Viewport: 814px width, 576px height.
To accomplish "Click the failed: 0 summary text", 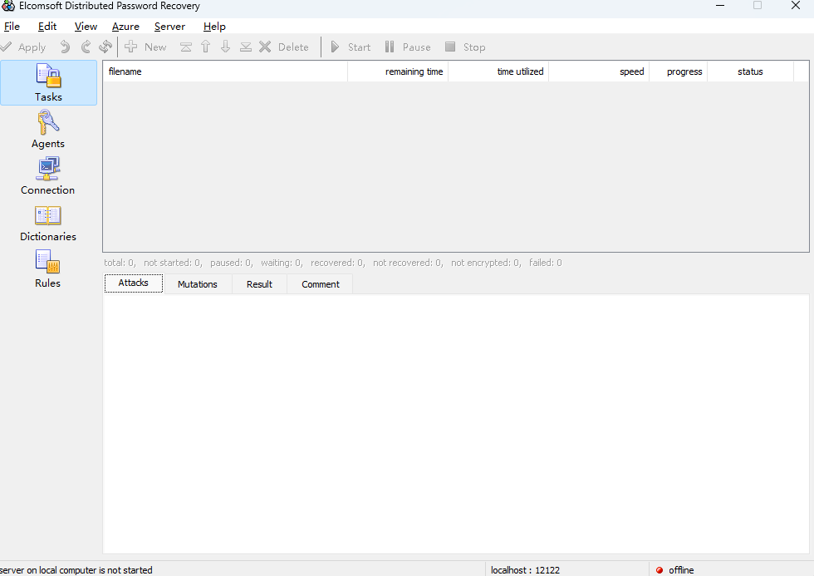I will coord(545,263).
